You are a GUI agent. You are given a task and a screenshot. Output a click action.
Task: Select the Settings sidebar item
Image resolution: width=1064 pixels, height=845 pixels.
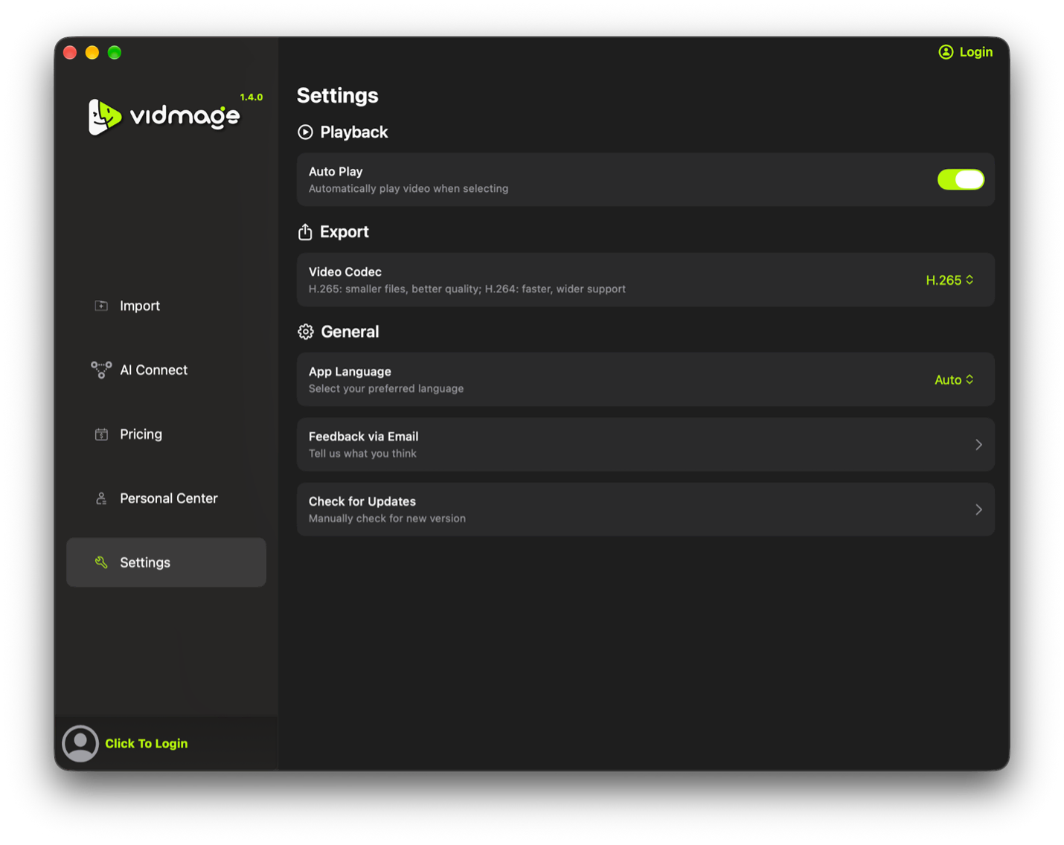click(x=166, y=562)
